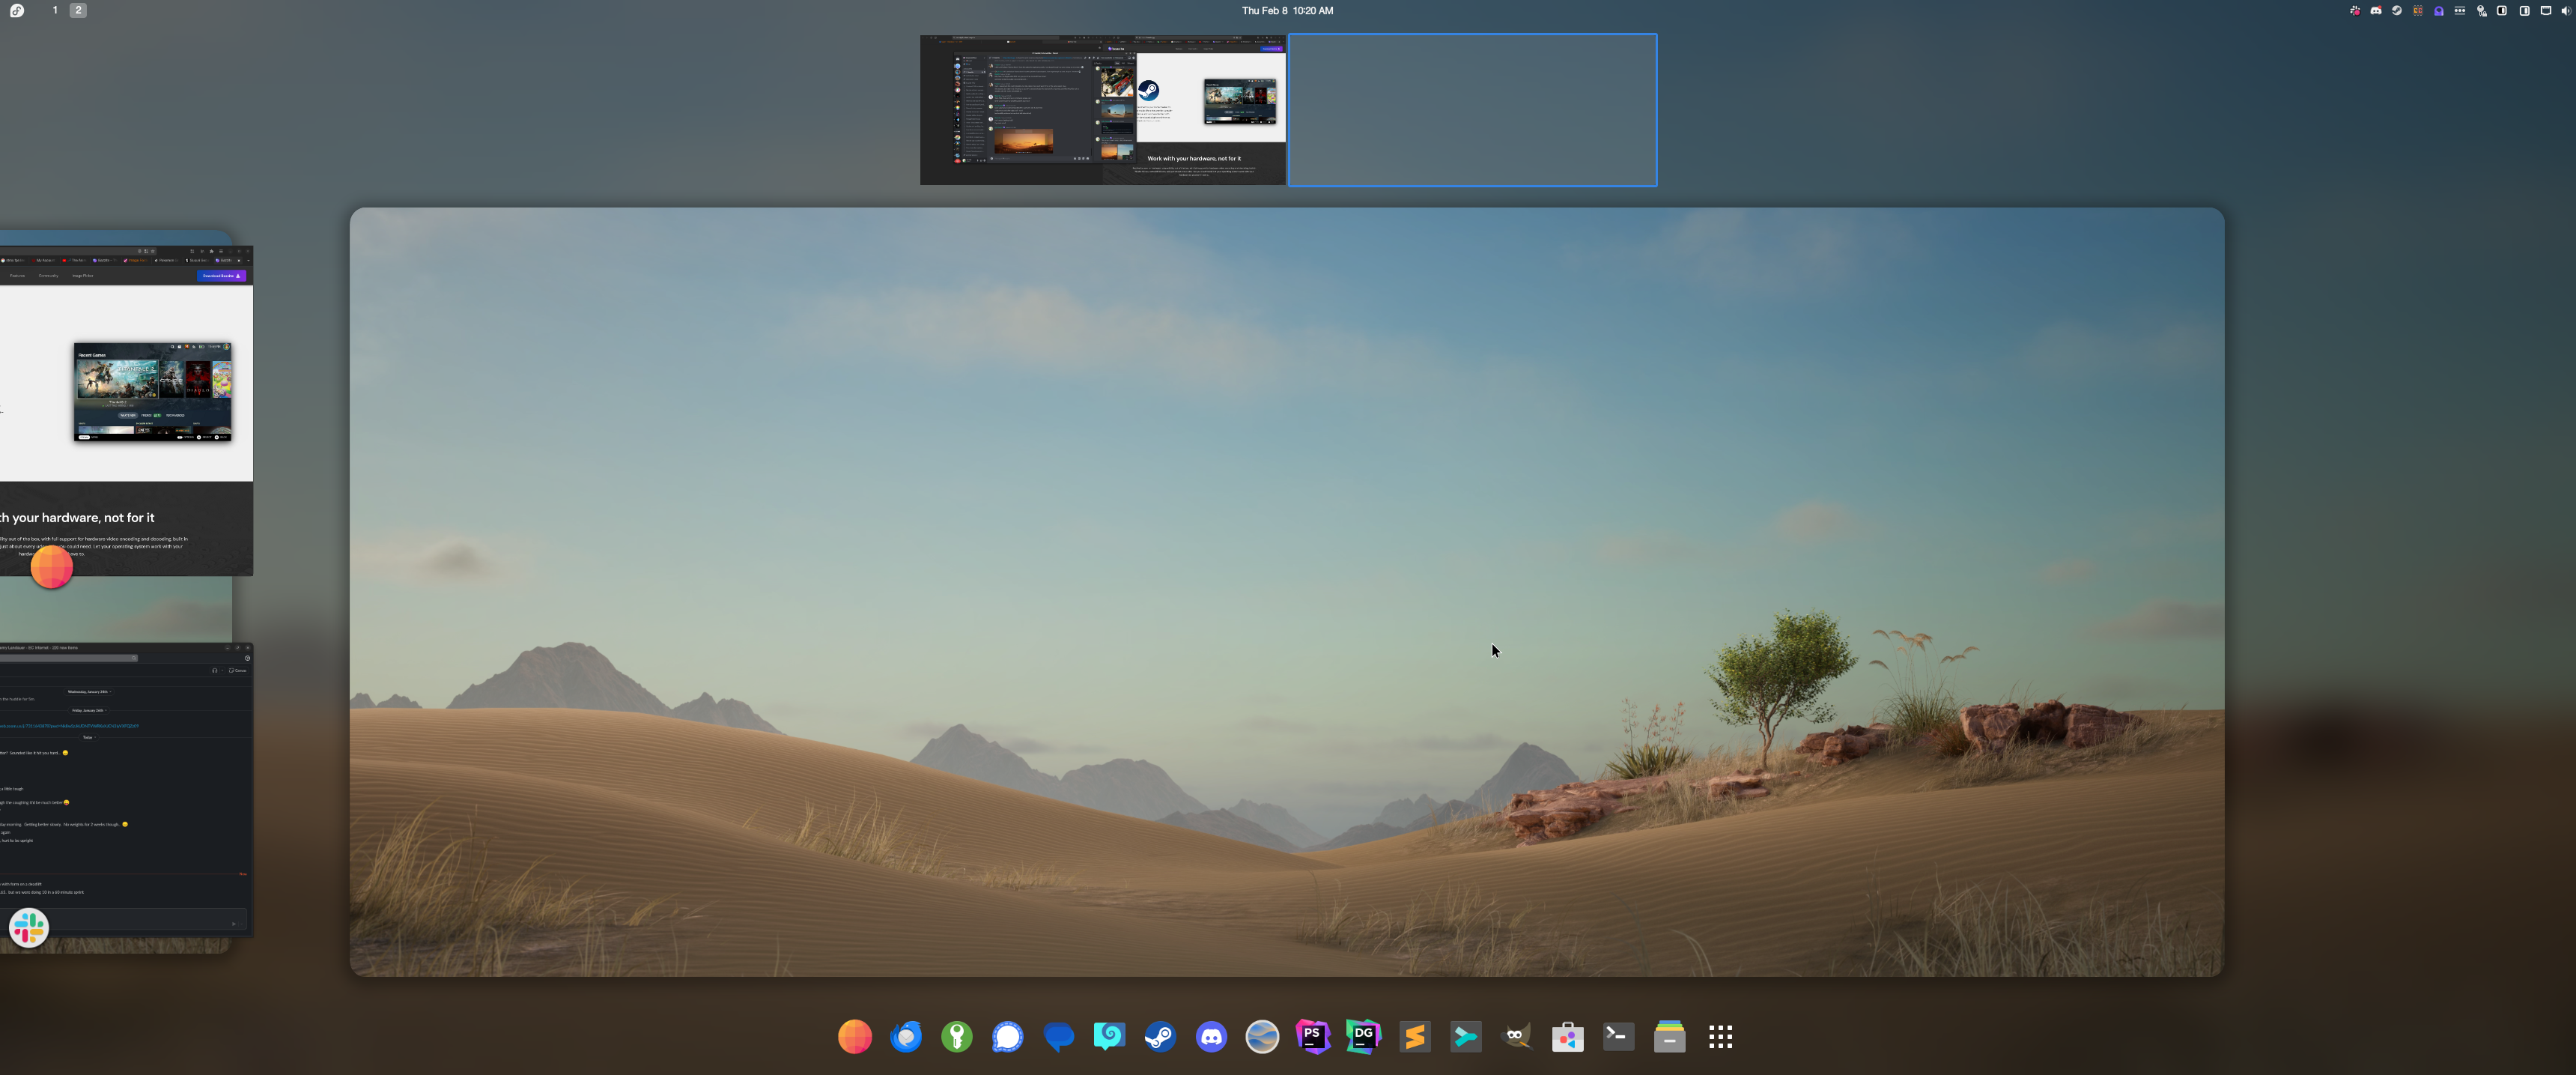The image size is (2576, 1075).
Task: Launch Thunderbird mail from the dock
Action: coord(906,1037)
